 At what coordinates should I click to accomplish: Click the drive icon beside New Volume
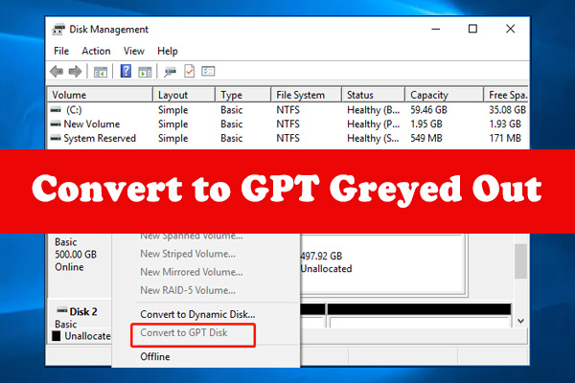point(56,124)
